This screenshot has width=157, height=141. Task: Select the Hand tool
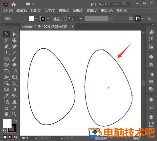(6, 114)
